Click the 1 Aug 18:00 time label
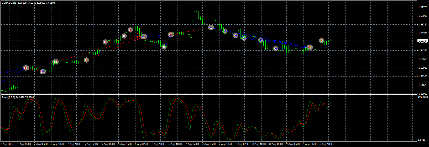The image size is (429, 147). pos(24,144)
